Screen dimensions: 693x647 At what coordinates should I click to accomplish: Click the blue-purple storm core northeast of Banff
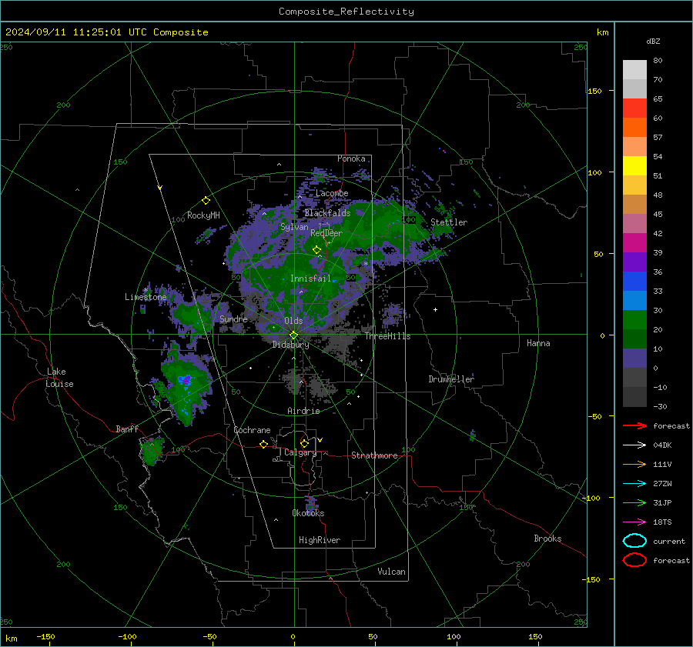[x=186, y=380]
